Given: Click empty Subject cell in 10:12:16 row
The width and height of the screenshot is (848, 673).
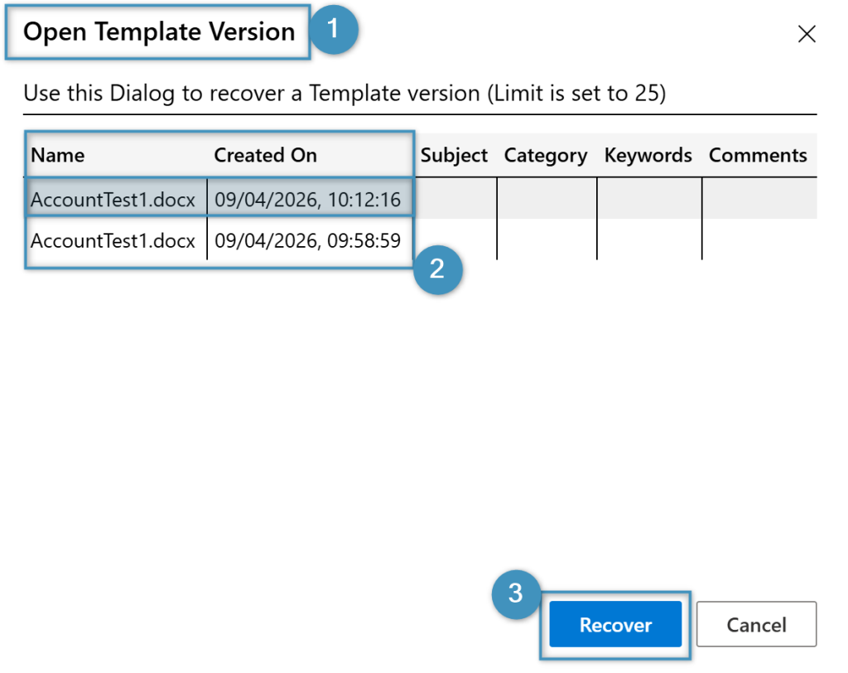Looking at the screenshot, I should coord(455,199).
